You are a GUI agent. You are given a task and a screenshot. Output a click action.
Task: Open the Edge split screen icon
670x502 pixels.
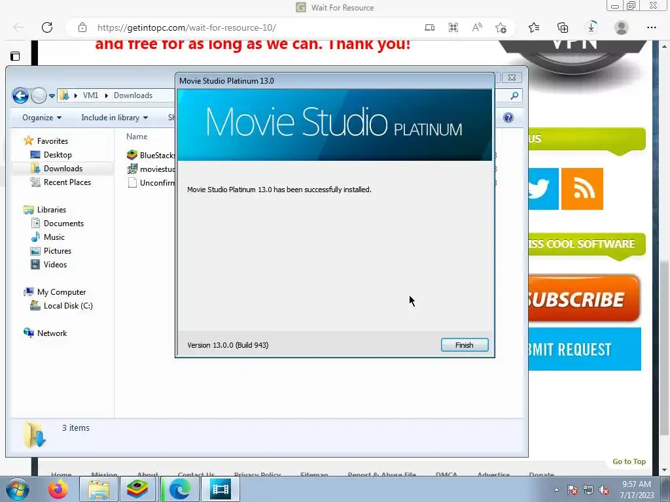click(x=453, y=27)
